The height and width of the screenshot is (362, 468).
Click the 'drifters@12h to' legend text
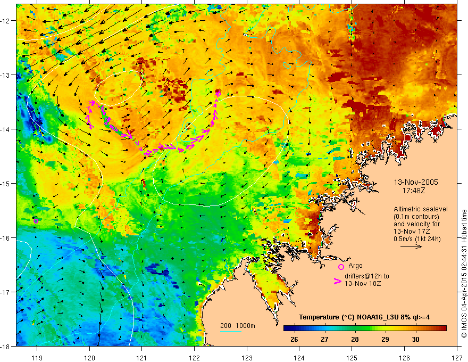coord(367,276)
